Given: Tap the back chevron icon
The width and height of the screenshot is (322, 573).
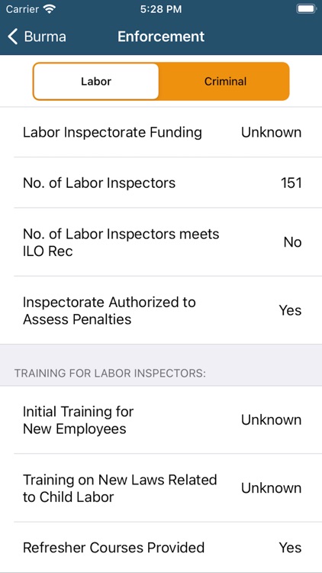Looking at the screenshot, I should pos(13,37).
